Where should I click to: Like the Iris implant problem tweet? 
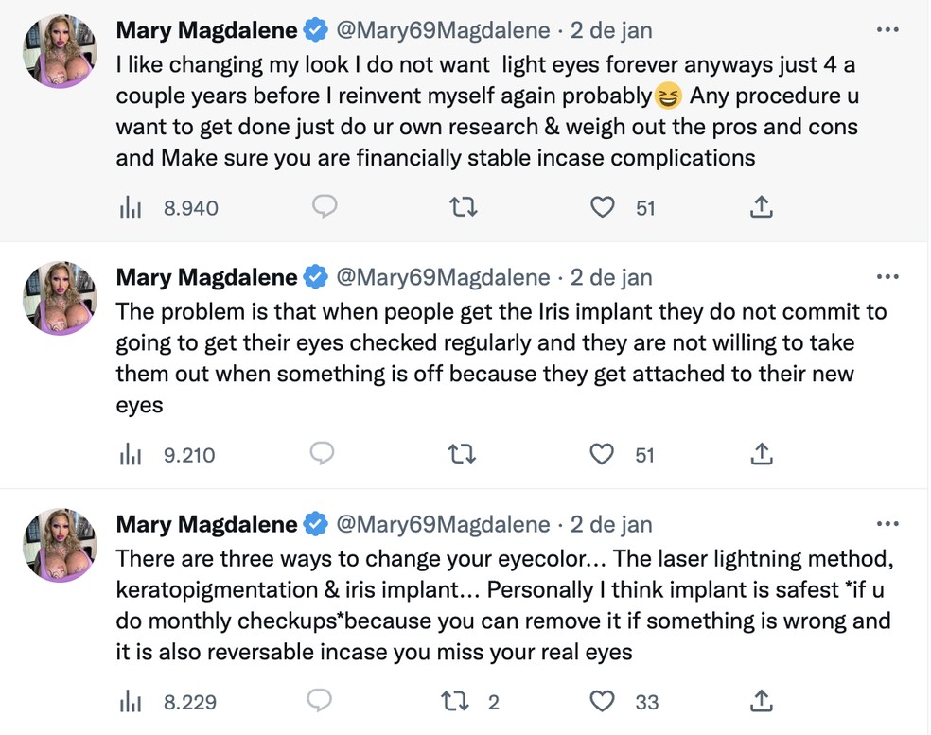pos(603,455)
